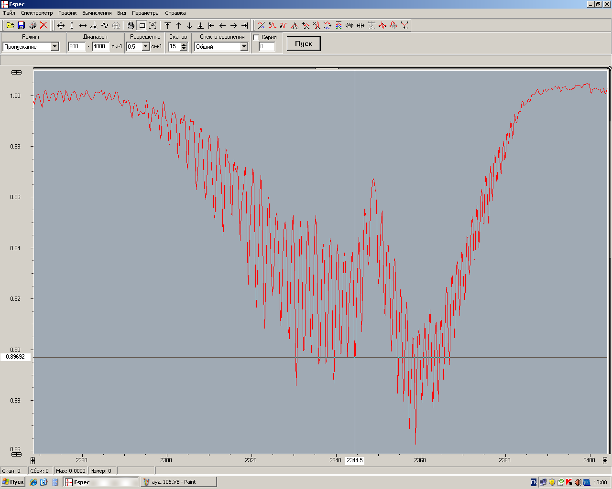Print the spectrum via printer icon

coord(33,25)
